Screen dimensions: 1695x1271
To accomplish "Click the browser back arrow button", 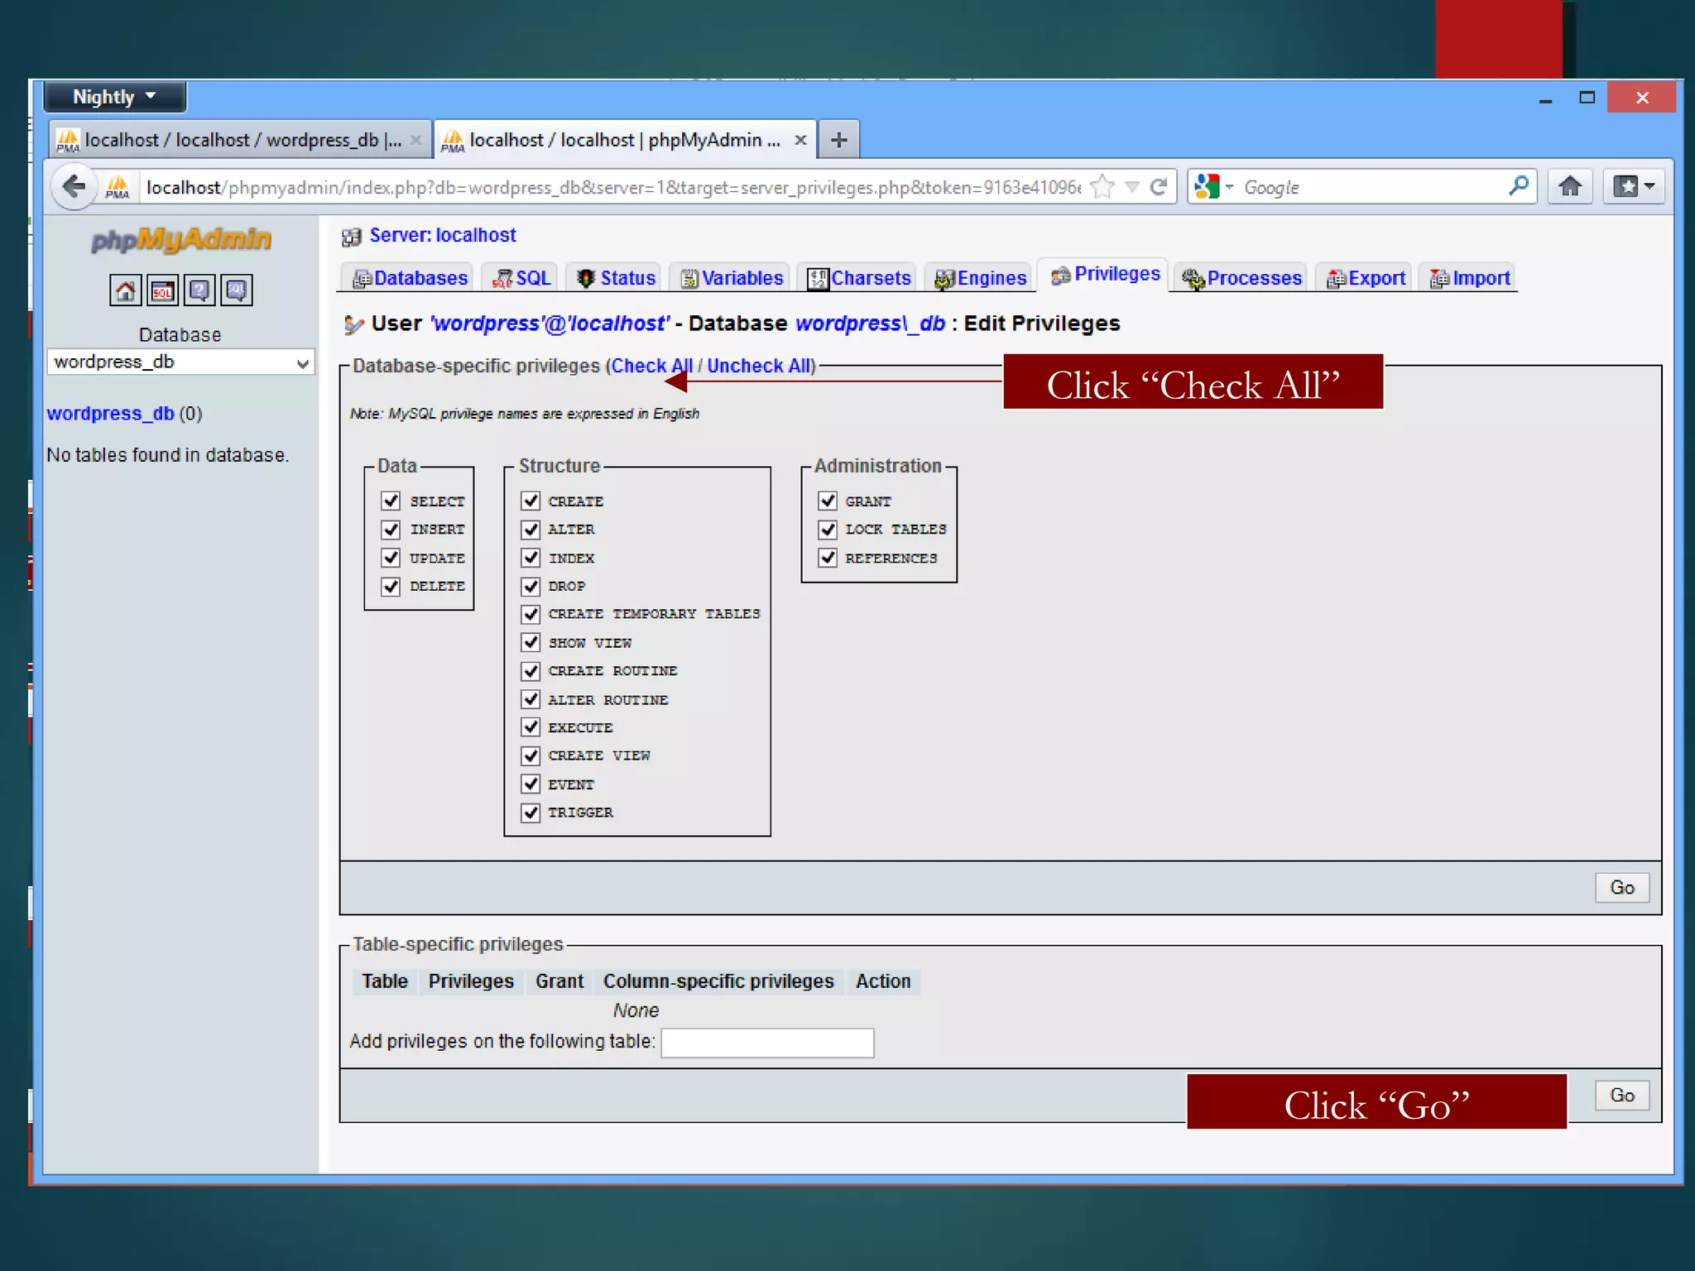I will (74, 187).
